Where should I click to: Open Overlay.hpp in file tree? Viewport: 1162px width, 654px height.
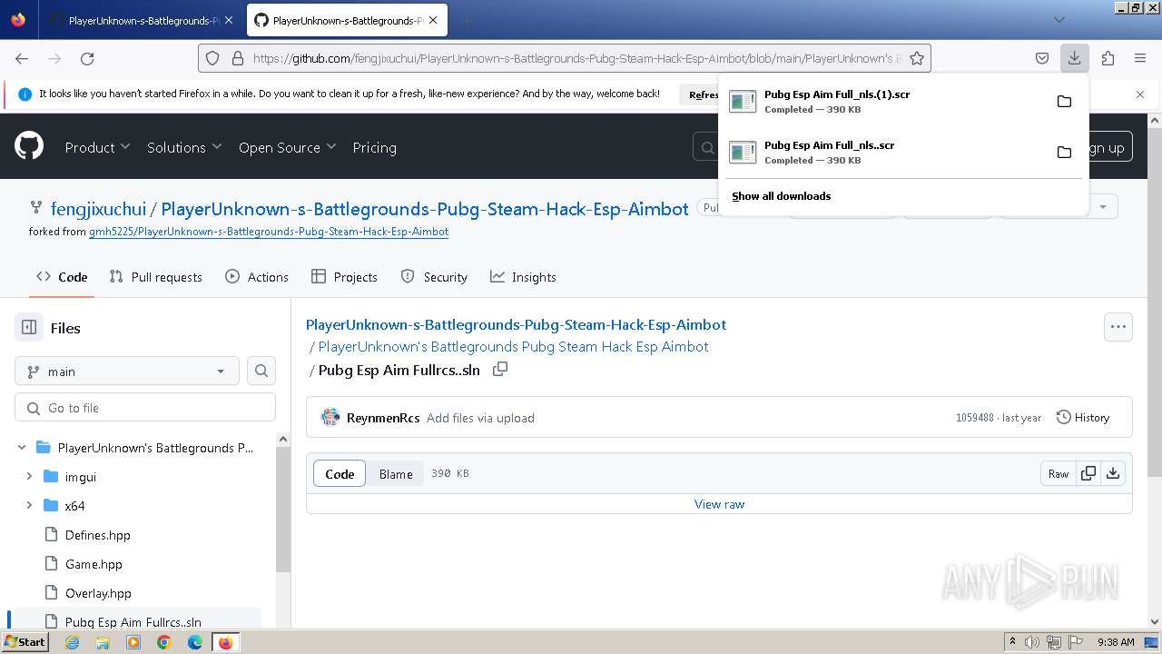98,592
